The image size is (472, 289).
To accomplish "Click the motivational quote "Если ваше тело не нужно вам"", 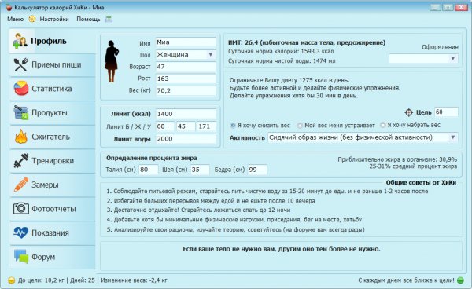I will click(282, 249).
